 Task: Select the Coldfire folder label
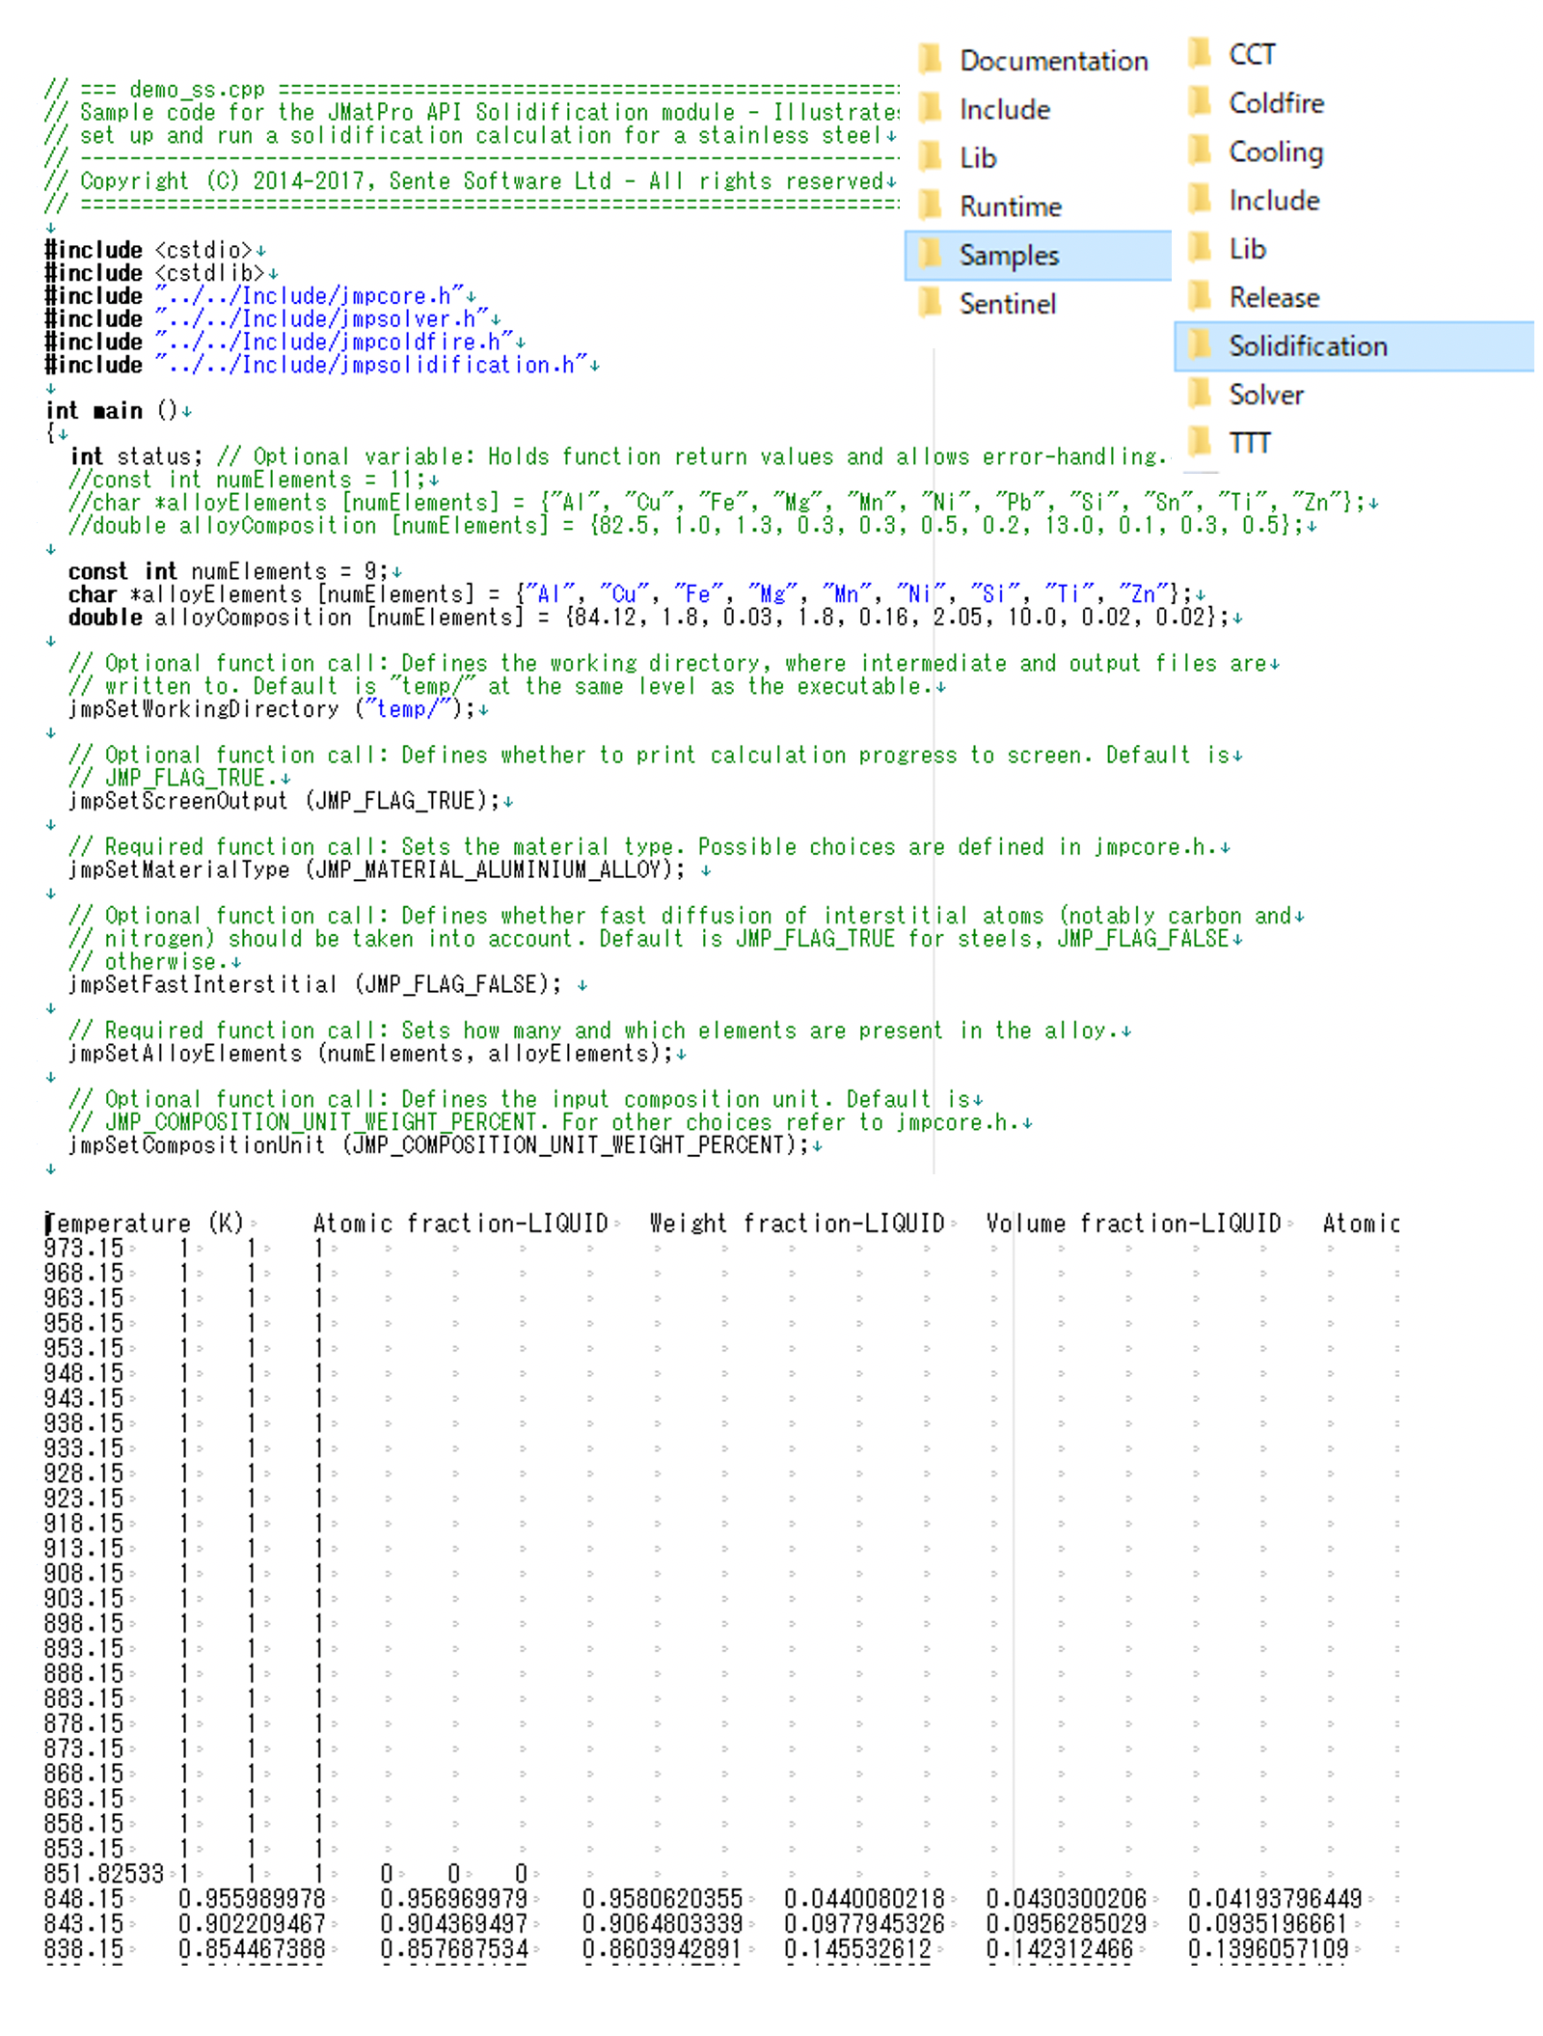click(1276, 102)
